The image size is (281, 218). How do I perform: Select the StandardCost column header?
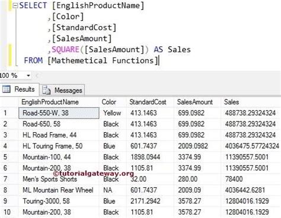point(150,102)
